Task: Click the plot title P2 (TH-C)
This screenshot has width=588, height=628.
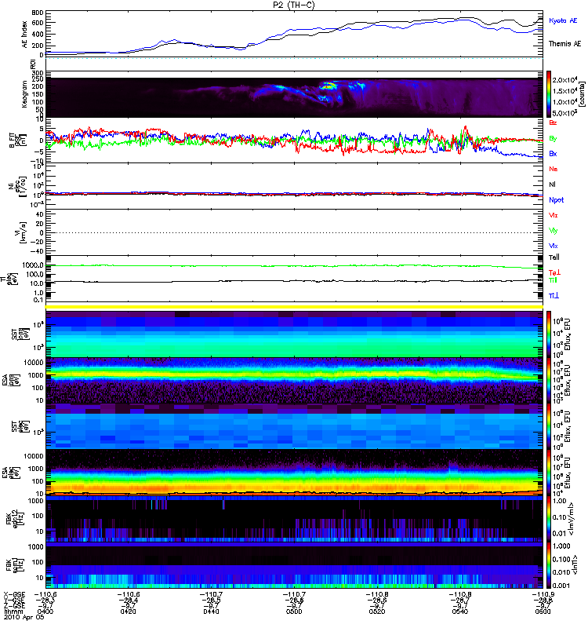Action: 294,5
